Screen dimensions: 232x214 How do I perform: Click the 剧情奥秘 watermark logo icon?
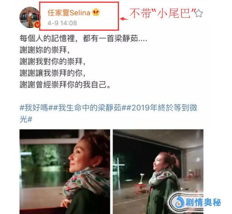[179, 202]
